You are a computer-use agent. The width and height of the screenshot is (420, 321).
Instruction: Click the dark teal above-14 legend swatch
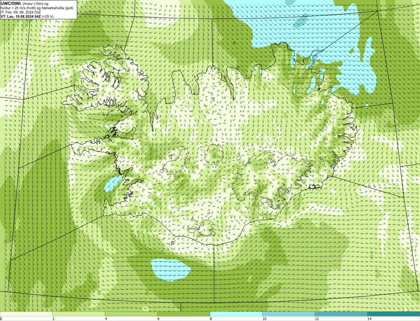394,314
